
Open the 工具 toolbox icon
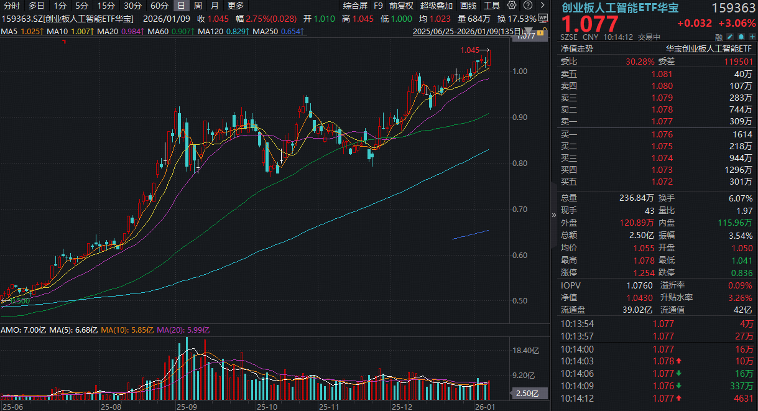coord(493,6)
